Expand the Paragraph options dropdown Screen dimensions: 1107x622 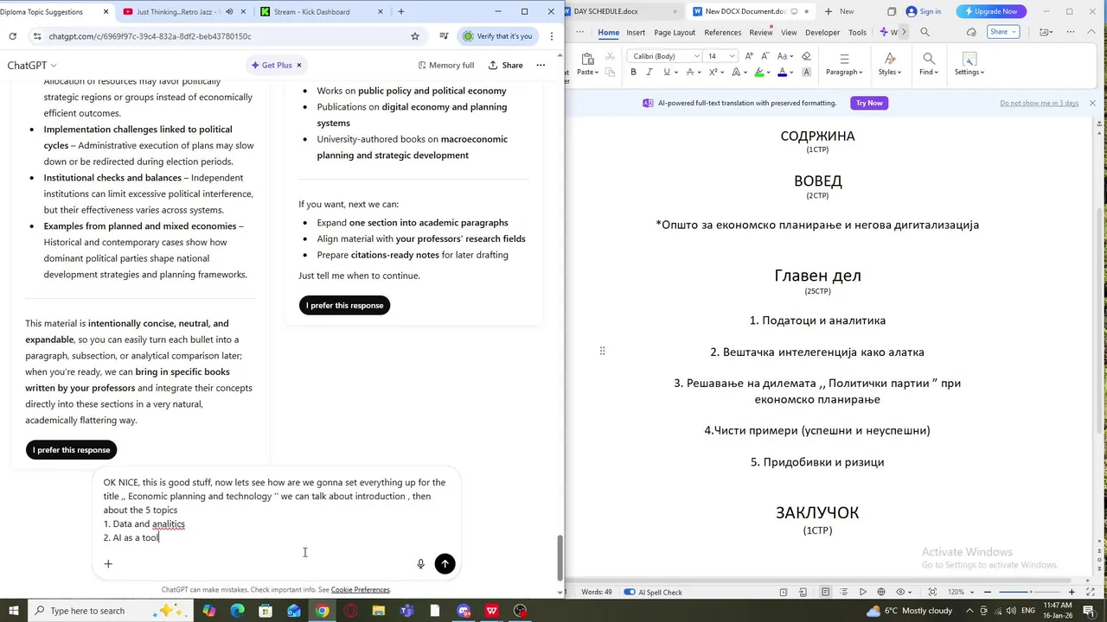[844, 73]
